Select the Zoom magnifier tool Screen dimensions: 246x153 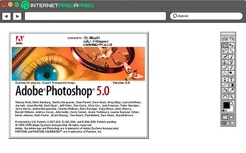231,97
